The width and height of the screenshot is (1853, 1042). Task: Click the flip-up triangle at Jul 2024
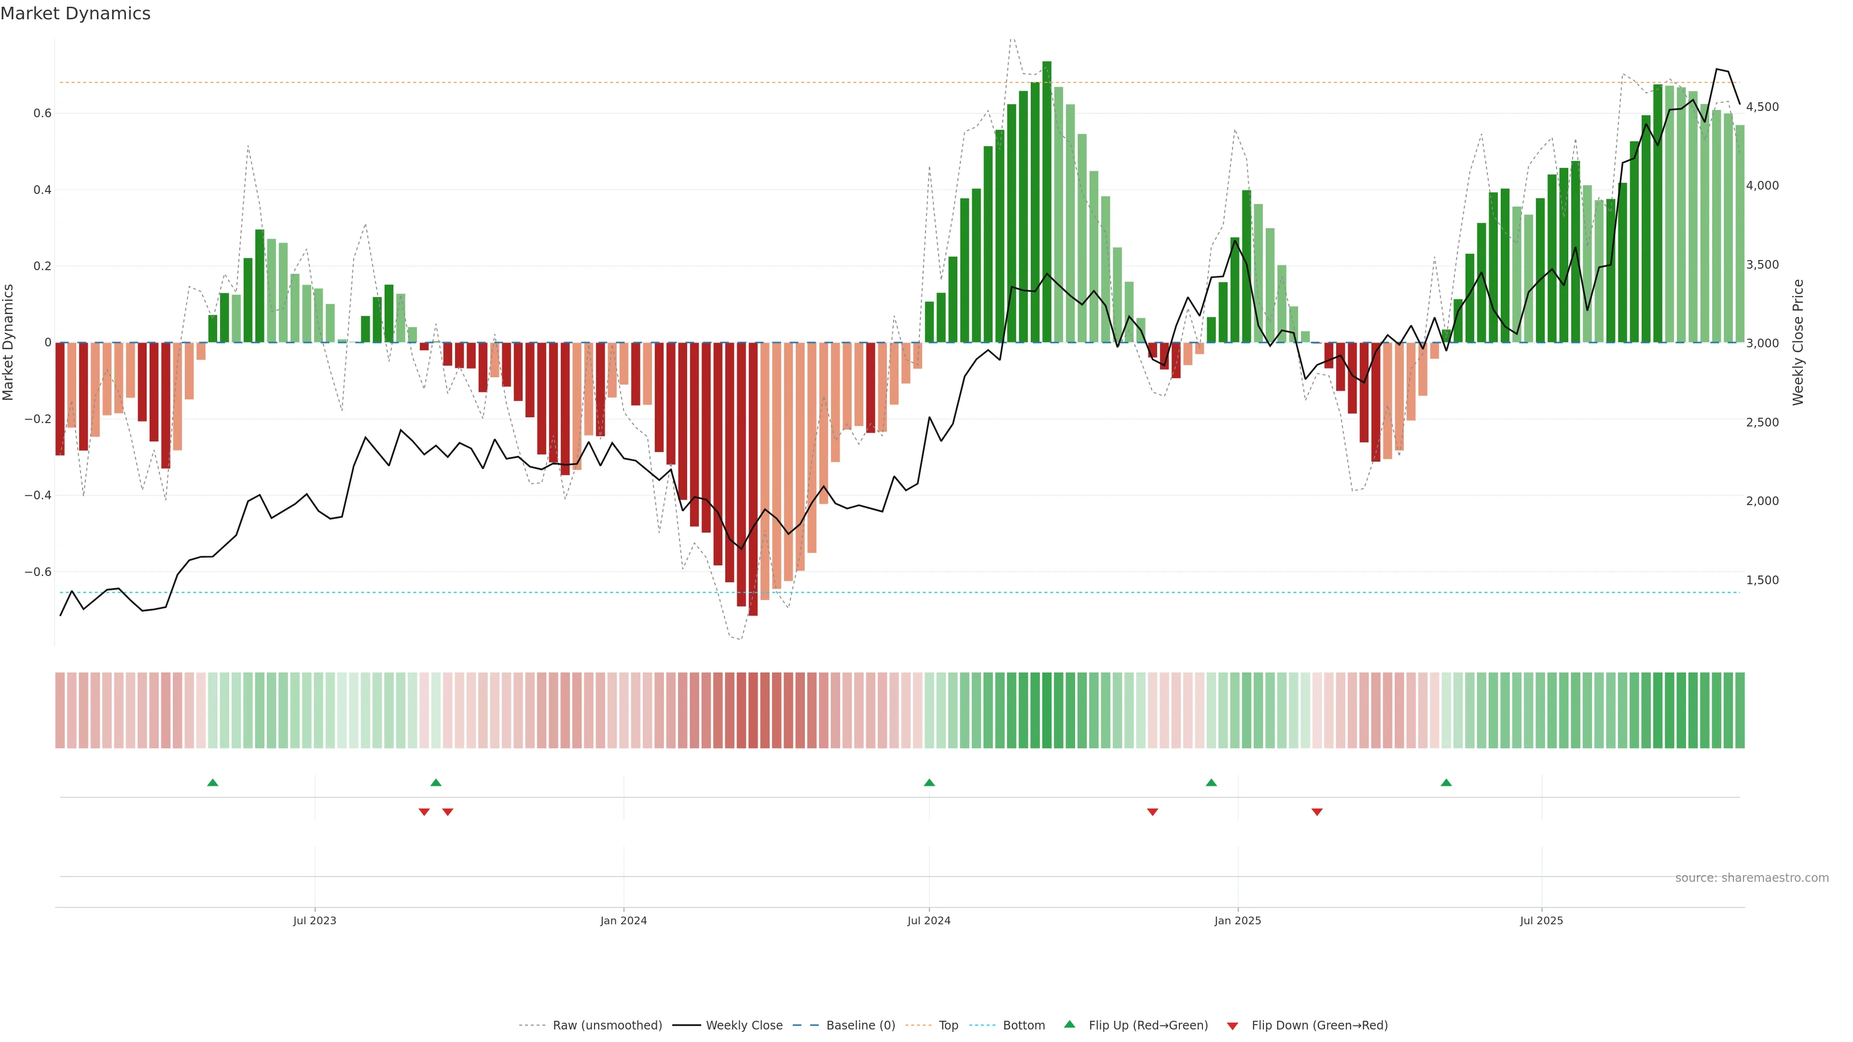pos(928,782)
